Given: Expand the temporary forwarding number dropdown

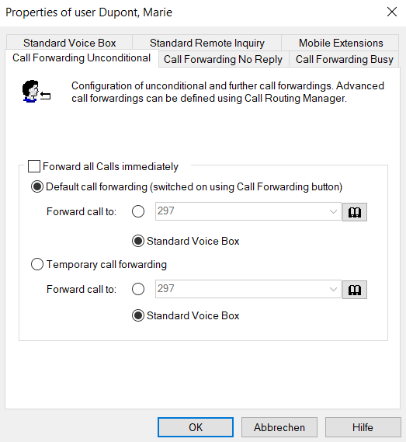Looking at the screenshot, I should [x=333, y=289].
